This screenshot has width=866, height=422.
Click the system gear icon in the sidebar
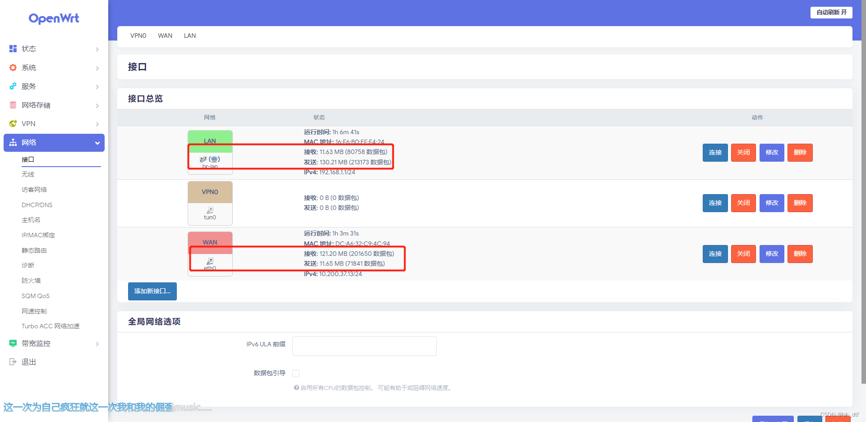[x=13, y=68]
